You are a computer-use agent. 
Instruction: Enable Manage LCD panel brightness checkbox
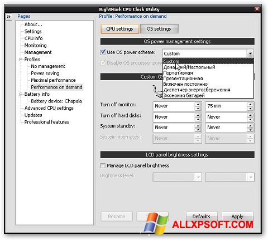click(103, 165)
